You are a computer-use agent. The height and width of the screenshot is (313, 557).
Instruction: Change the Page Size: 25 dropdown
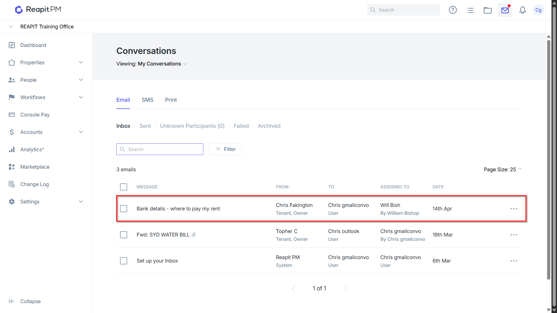(503, 169)
